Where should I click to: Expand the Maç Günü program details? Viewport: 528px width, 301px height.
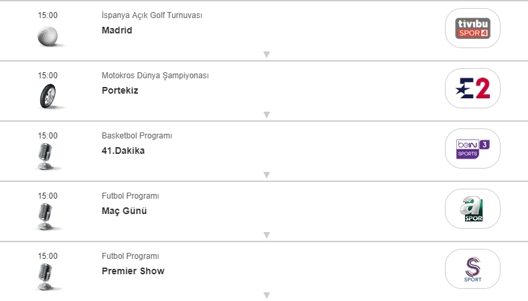266,235
